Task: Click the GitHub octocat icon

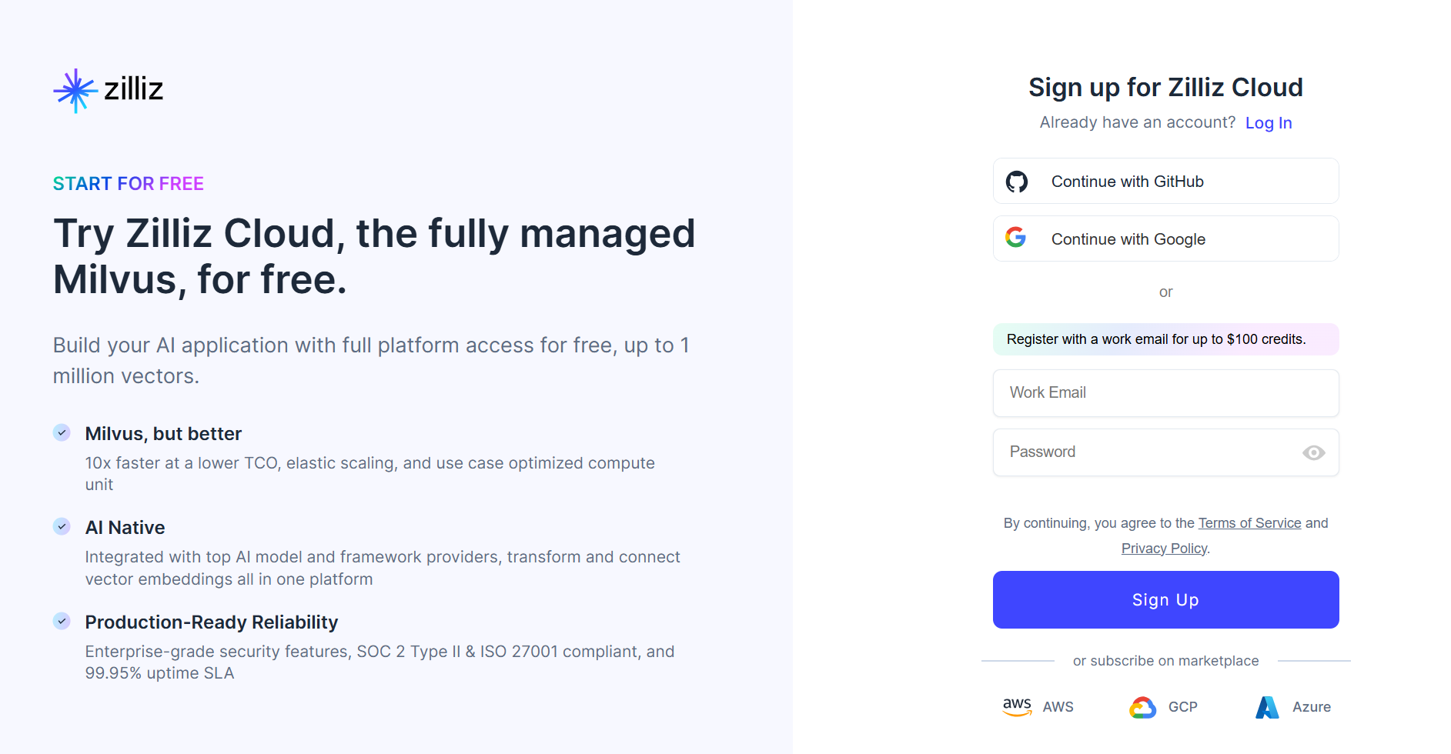Action: pyautogui.click(x=1017, y=182)
